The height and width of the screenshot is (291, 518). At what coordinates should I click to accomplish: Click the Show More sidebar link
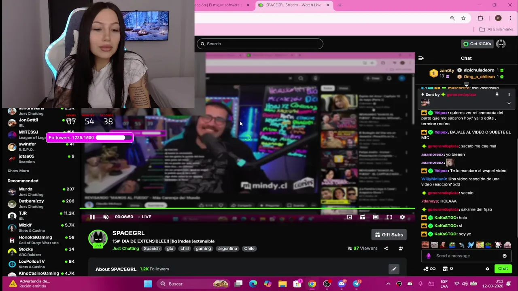pos(18,171)
